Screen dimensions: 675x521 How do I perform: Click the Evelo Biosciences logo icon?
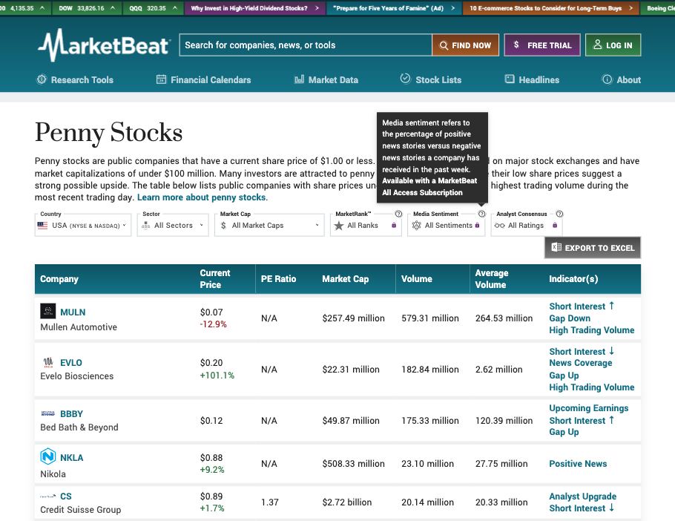pyautogui.click(x=47, y=363)
